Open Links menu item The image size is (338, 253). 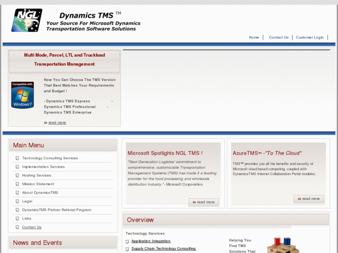(27, 218)
